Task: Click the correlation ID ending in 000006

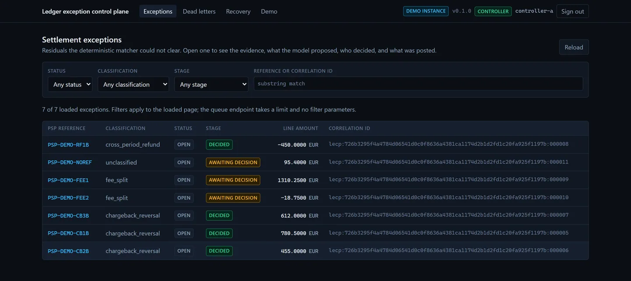Action: click(x=449, y=251)
